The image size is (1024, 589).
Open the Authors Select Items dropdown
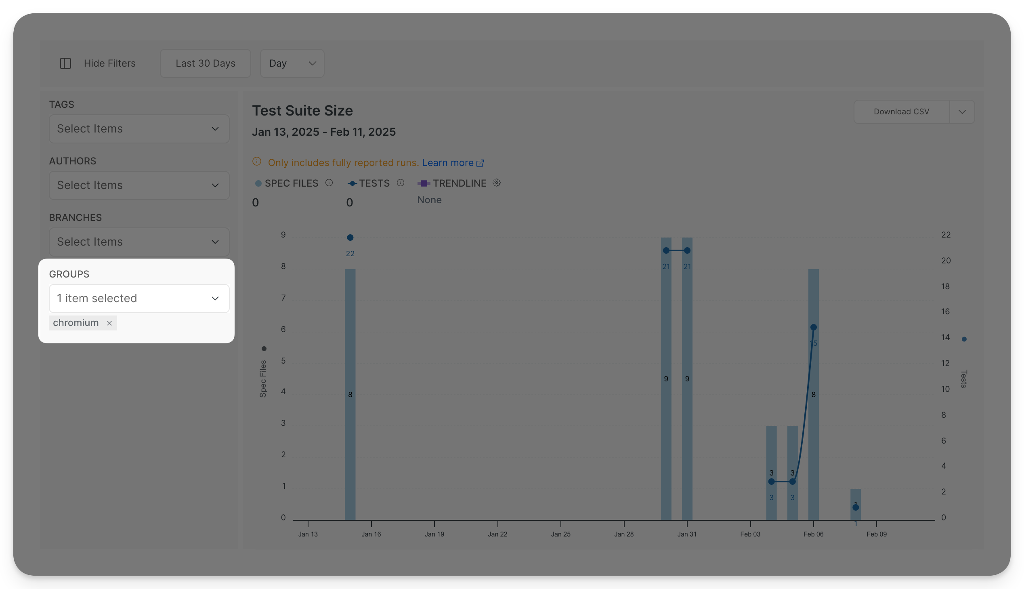click(x=139, y=185)
